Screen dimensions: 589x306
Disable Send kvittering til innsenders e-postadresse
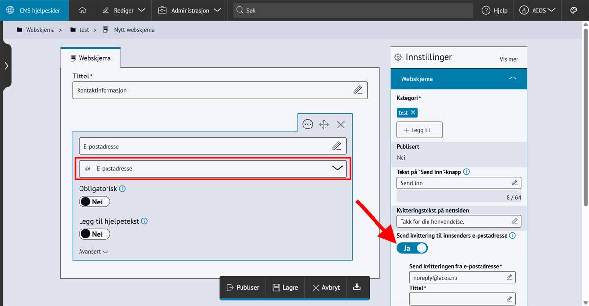point(412,248)
